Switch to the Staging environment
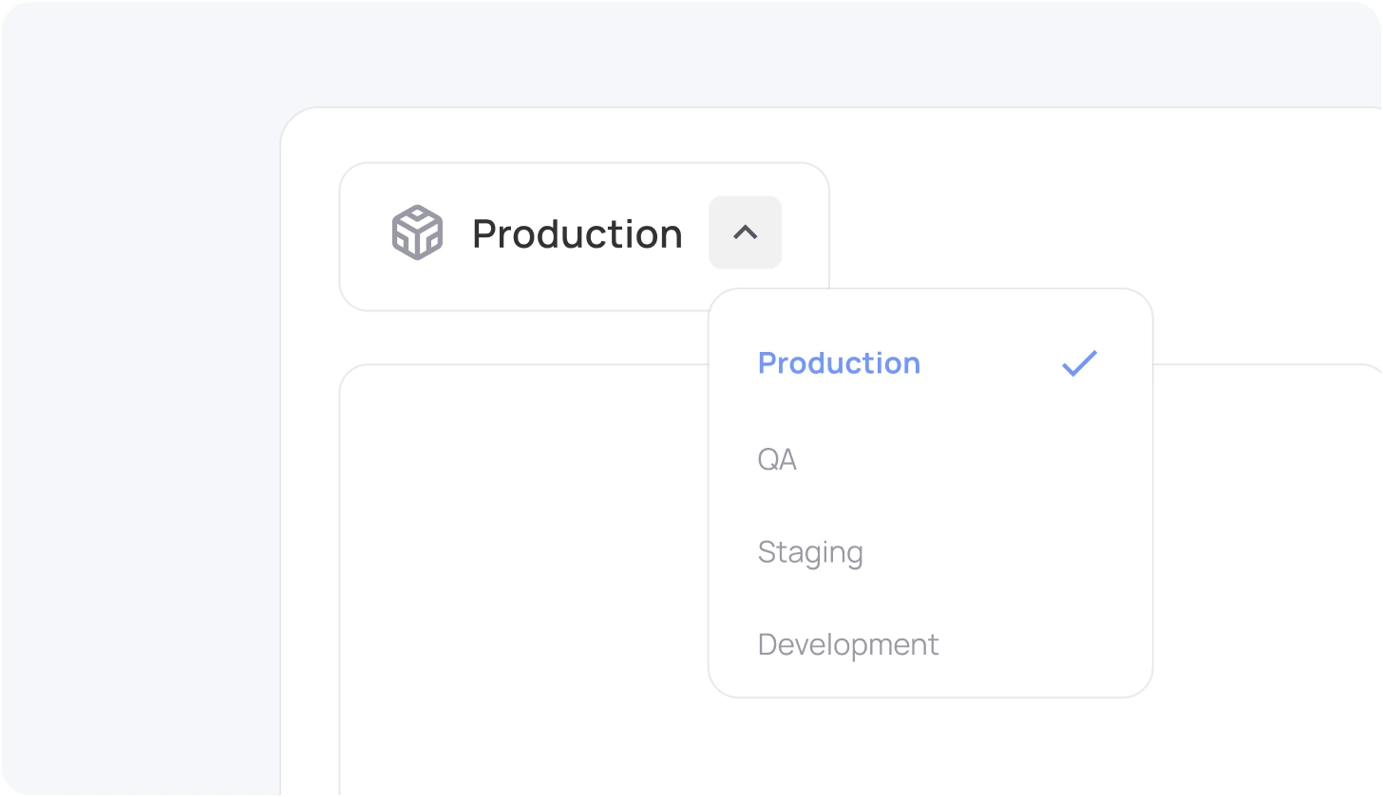Screen dimensions: 1383x797 810,552
